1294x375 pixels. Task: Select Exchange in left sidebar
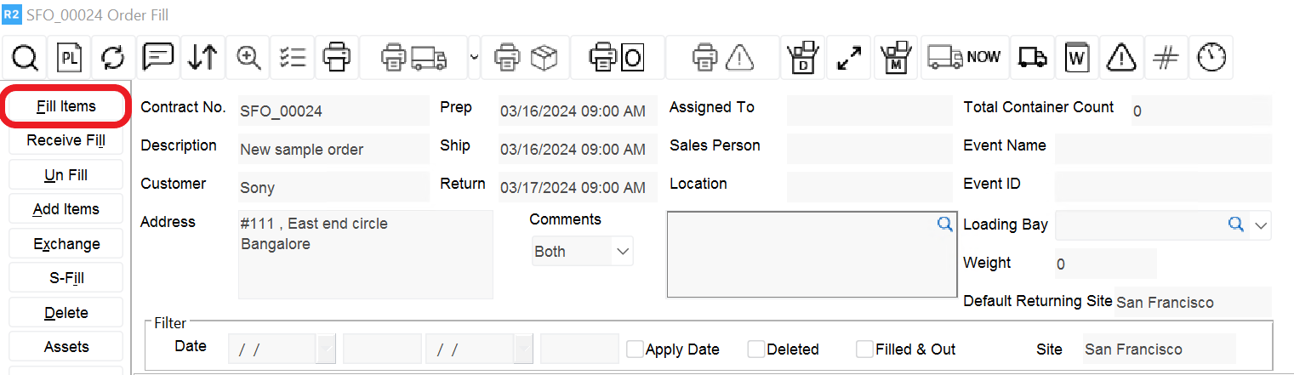pyautogui.click(x=66, y=244)
